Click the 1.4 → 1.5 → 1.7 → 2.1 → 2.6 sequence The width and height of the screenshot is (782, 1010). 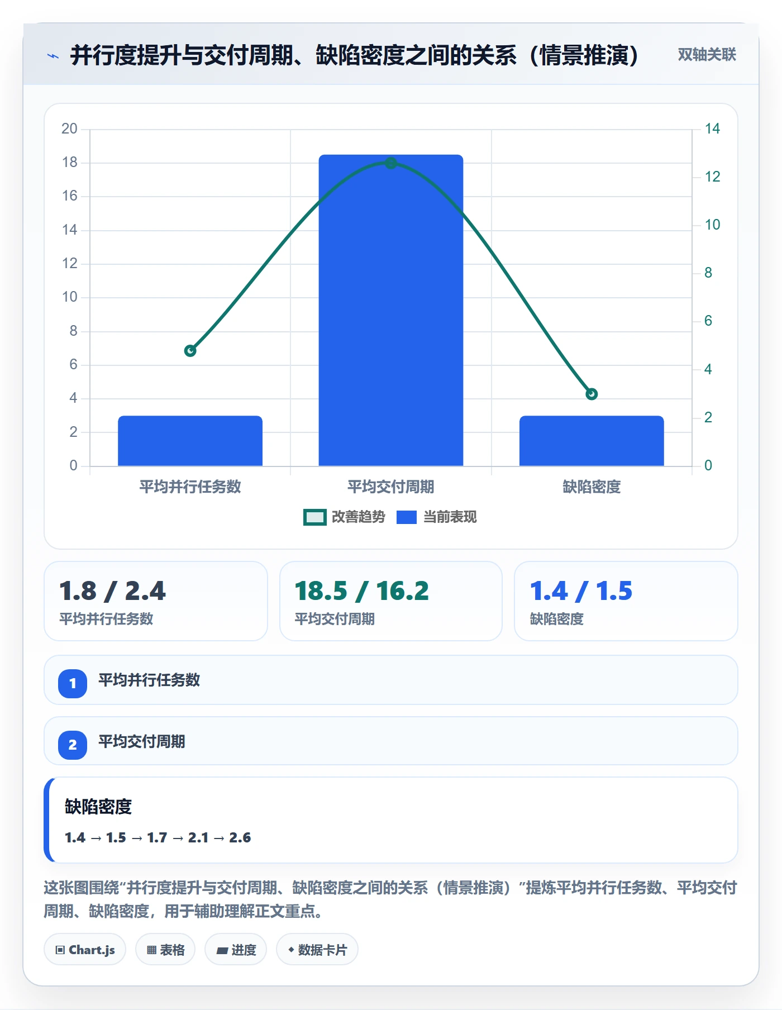pos(158,838)
